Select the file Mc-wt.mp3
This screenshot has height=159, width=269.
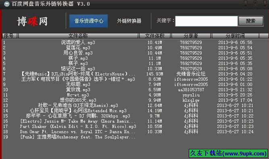[78, 95]
